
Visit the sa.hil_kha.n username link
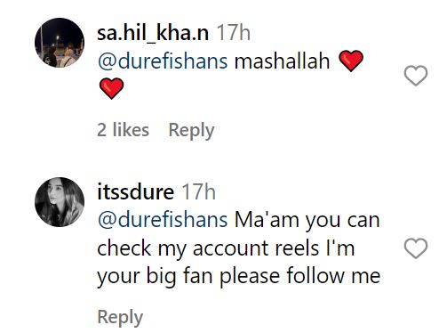tap(153, 33)
